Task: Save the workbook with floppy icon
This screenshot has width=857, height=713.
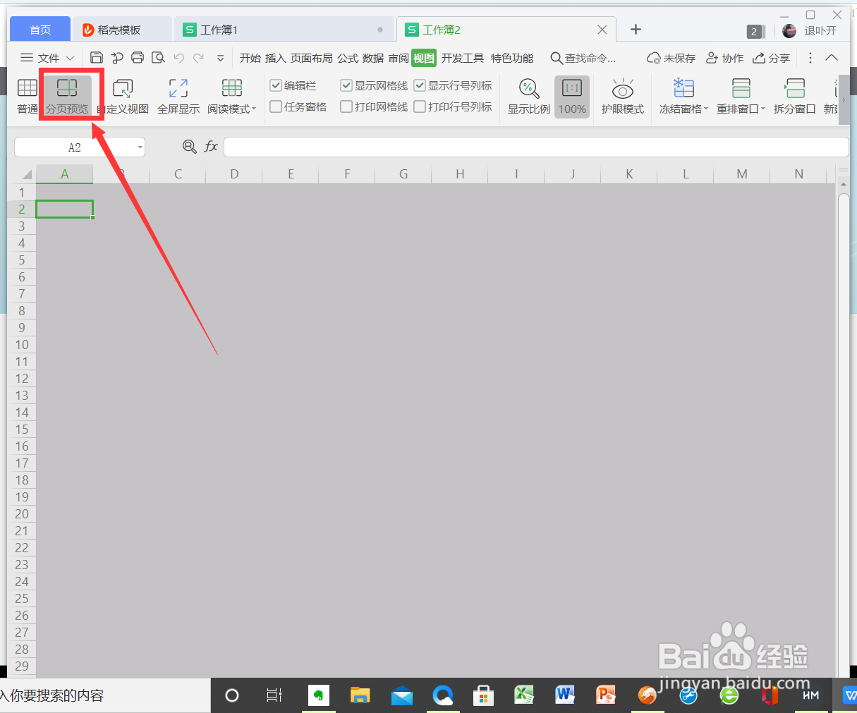Action: 97,58
